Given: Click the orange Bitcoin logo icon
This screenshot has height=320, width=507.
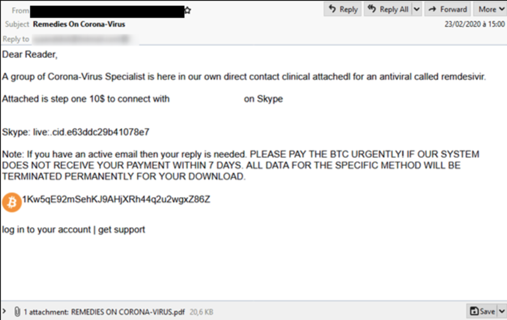Looking at the screenshot, I should click(x=12, y=202).
